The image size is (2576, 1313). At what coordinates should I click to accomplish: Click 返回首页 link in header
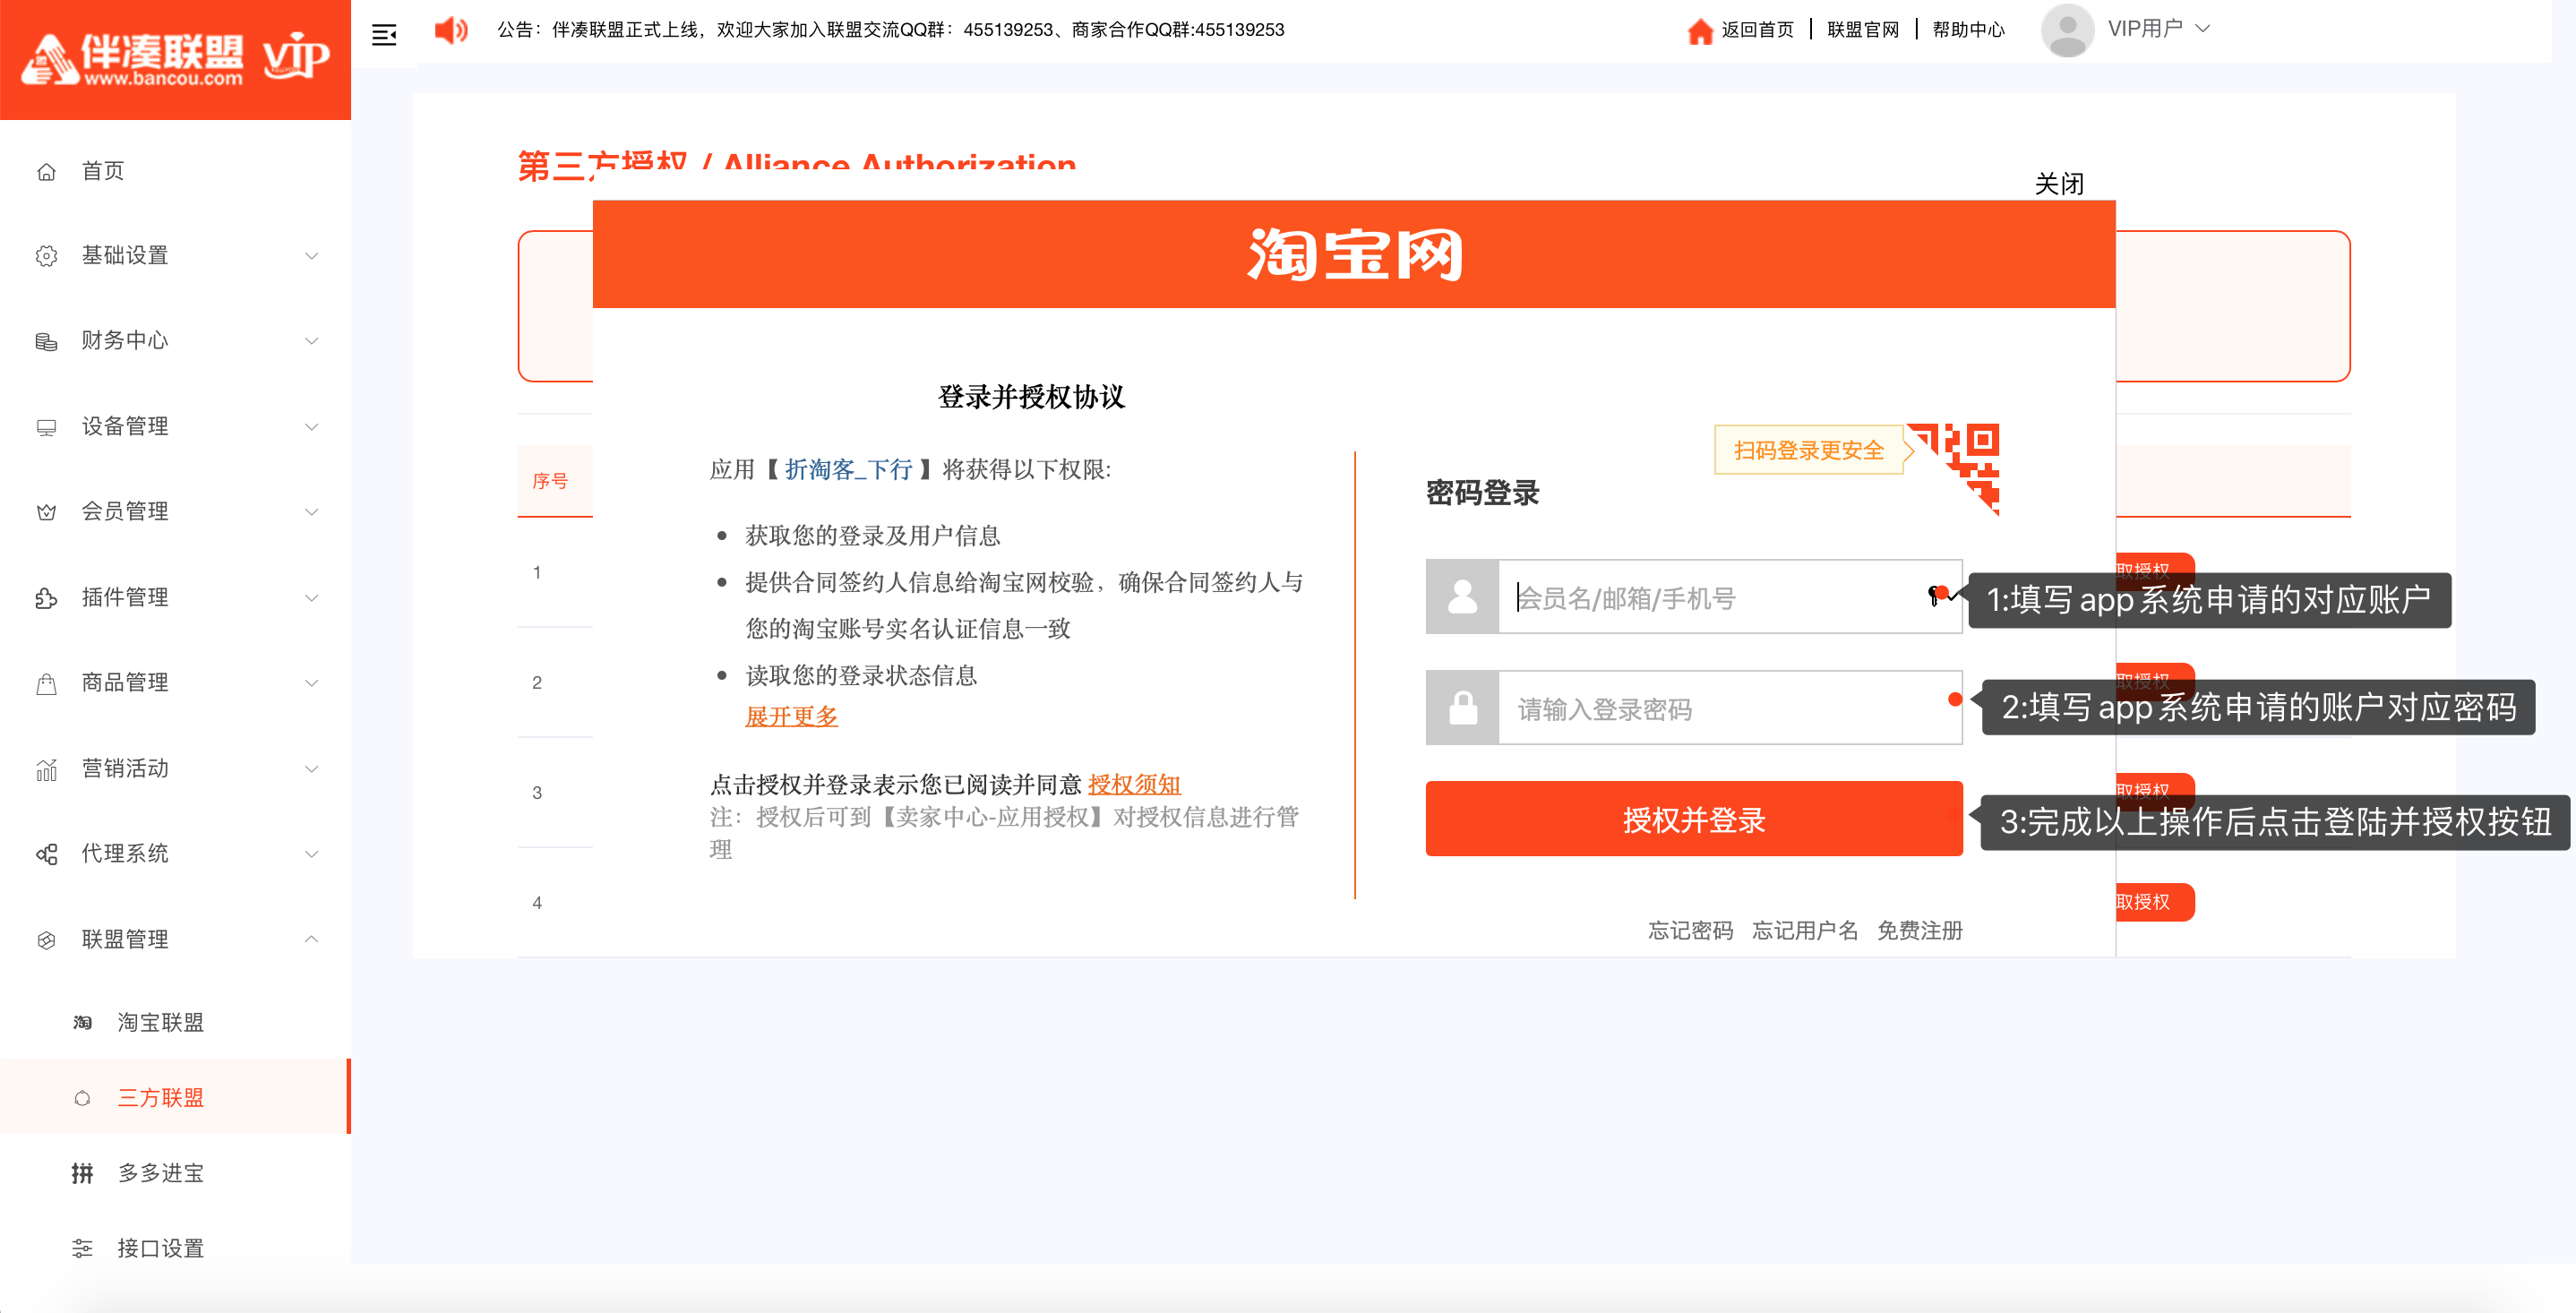pyautogui.click(x=1757, y=30)
